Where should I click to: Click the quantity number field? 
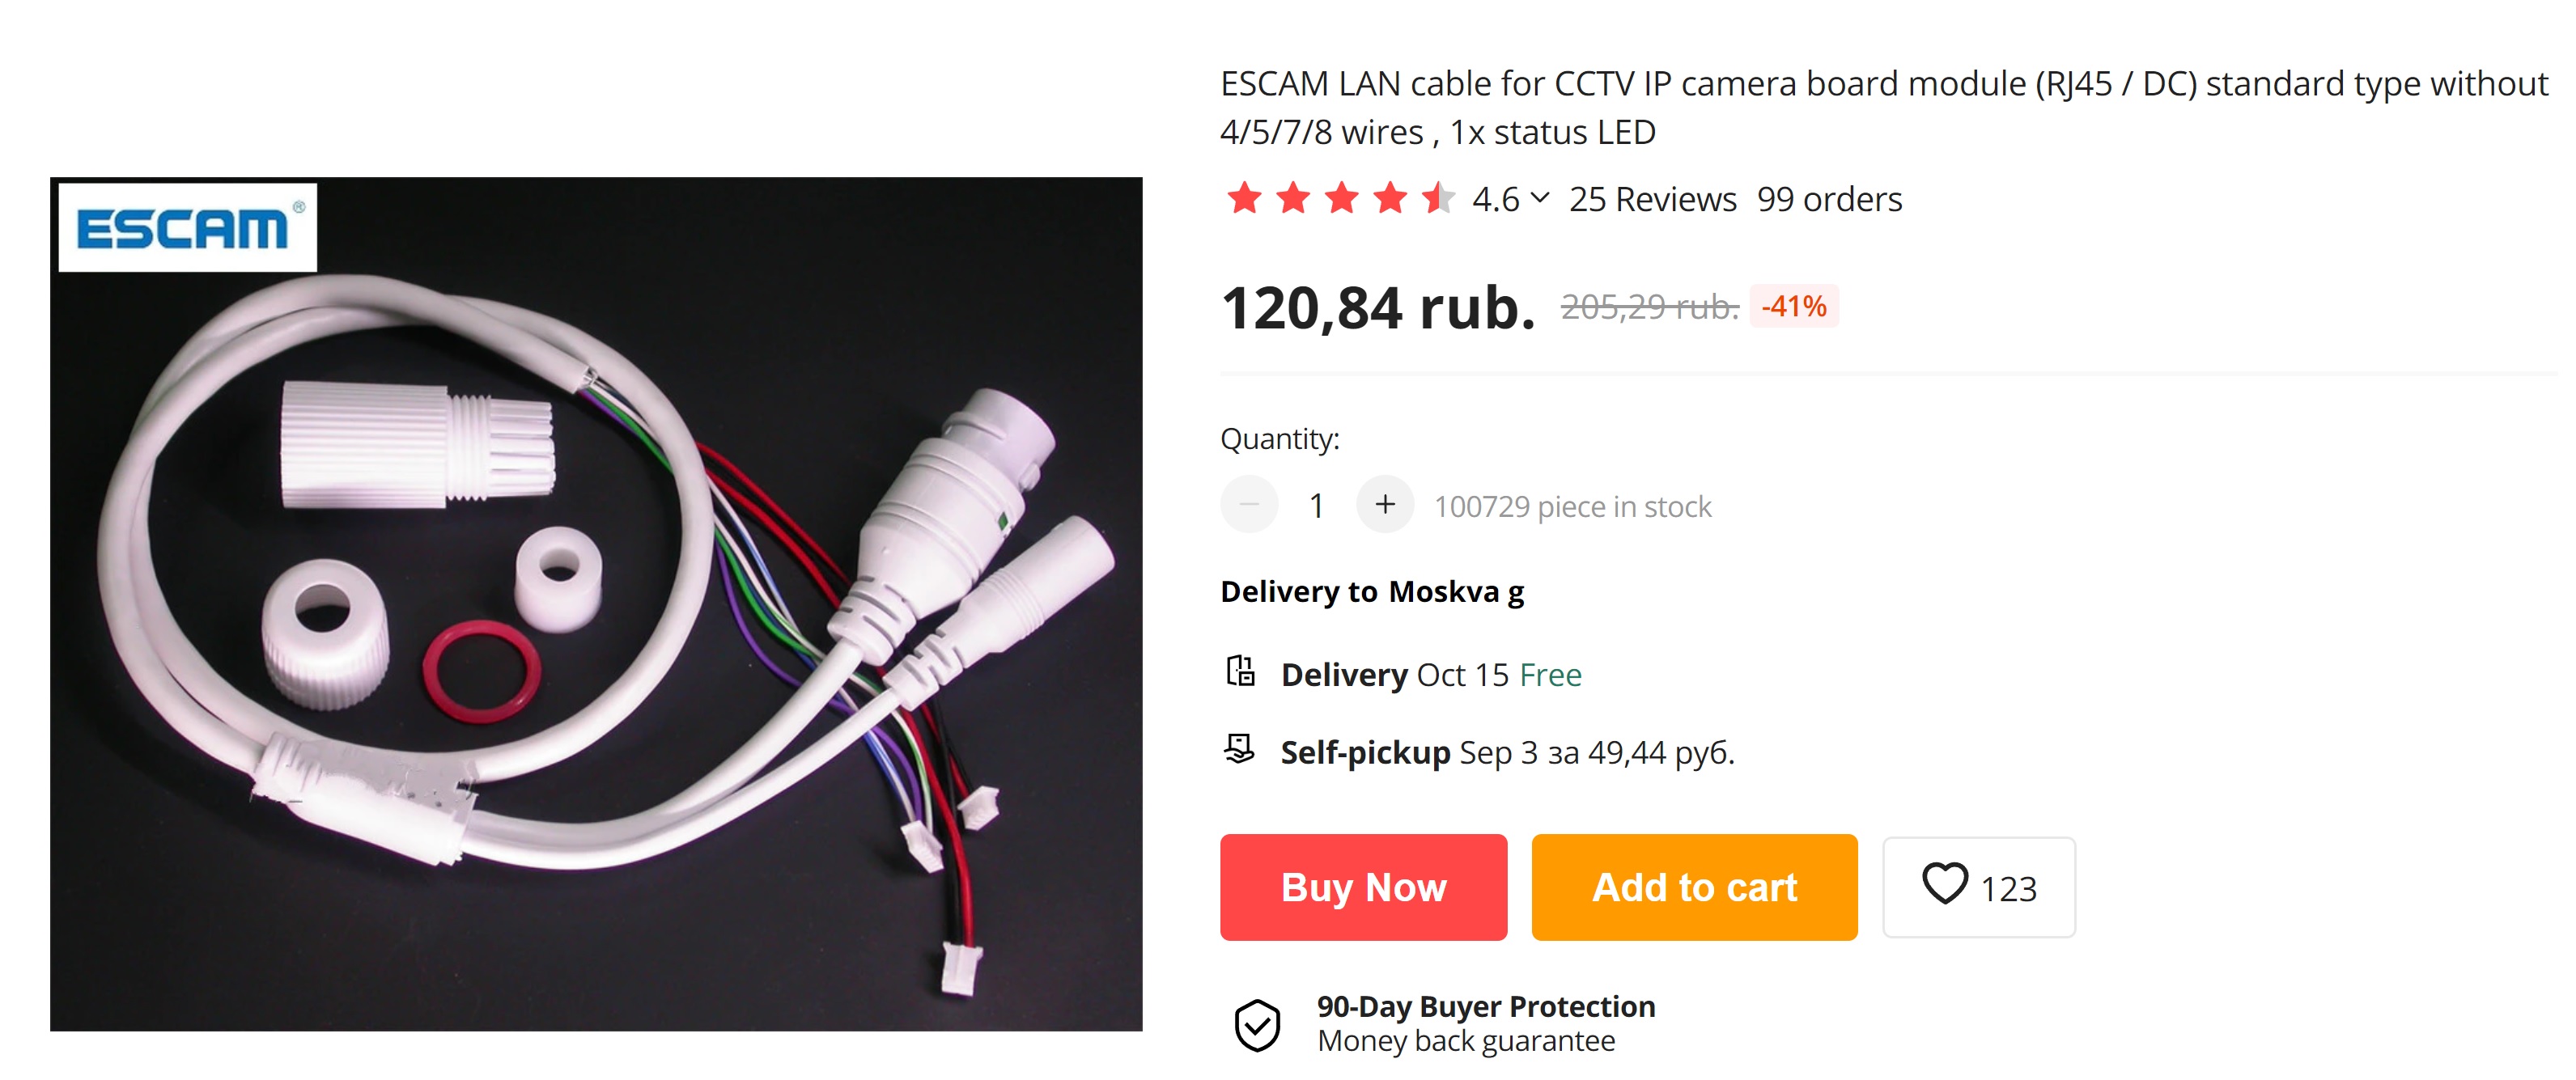tap(1317, 506)
